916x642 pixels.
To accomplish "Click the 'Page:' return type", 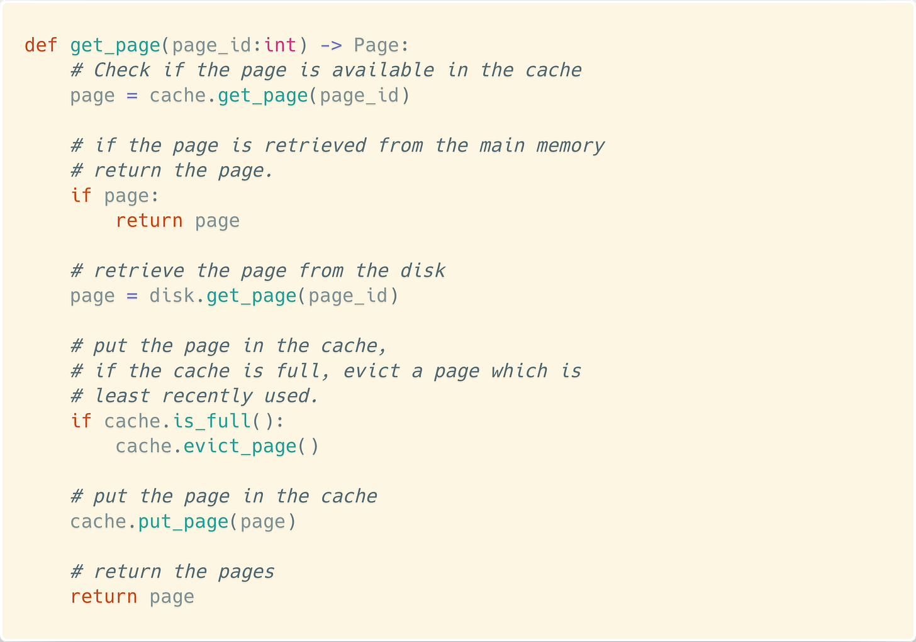I will click(381, 46).
